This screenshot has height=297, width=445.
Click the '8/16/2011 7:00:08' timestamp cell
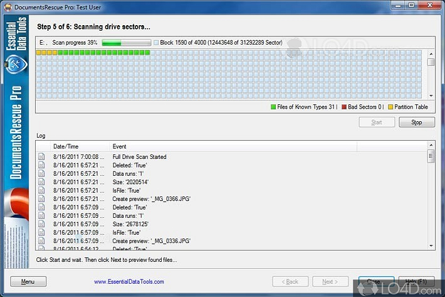point(78,156)
